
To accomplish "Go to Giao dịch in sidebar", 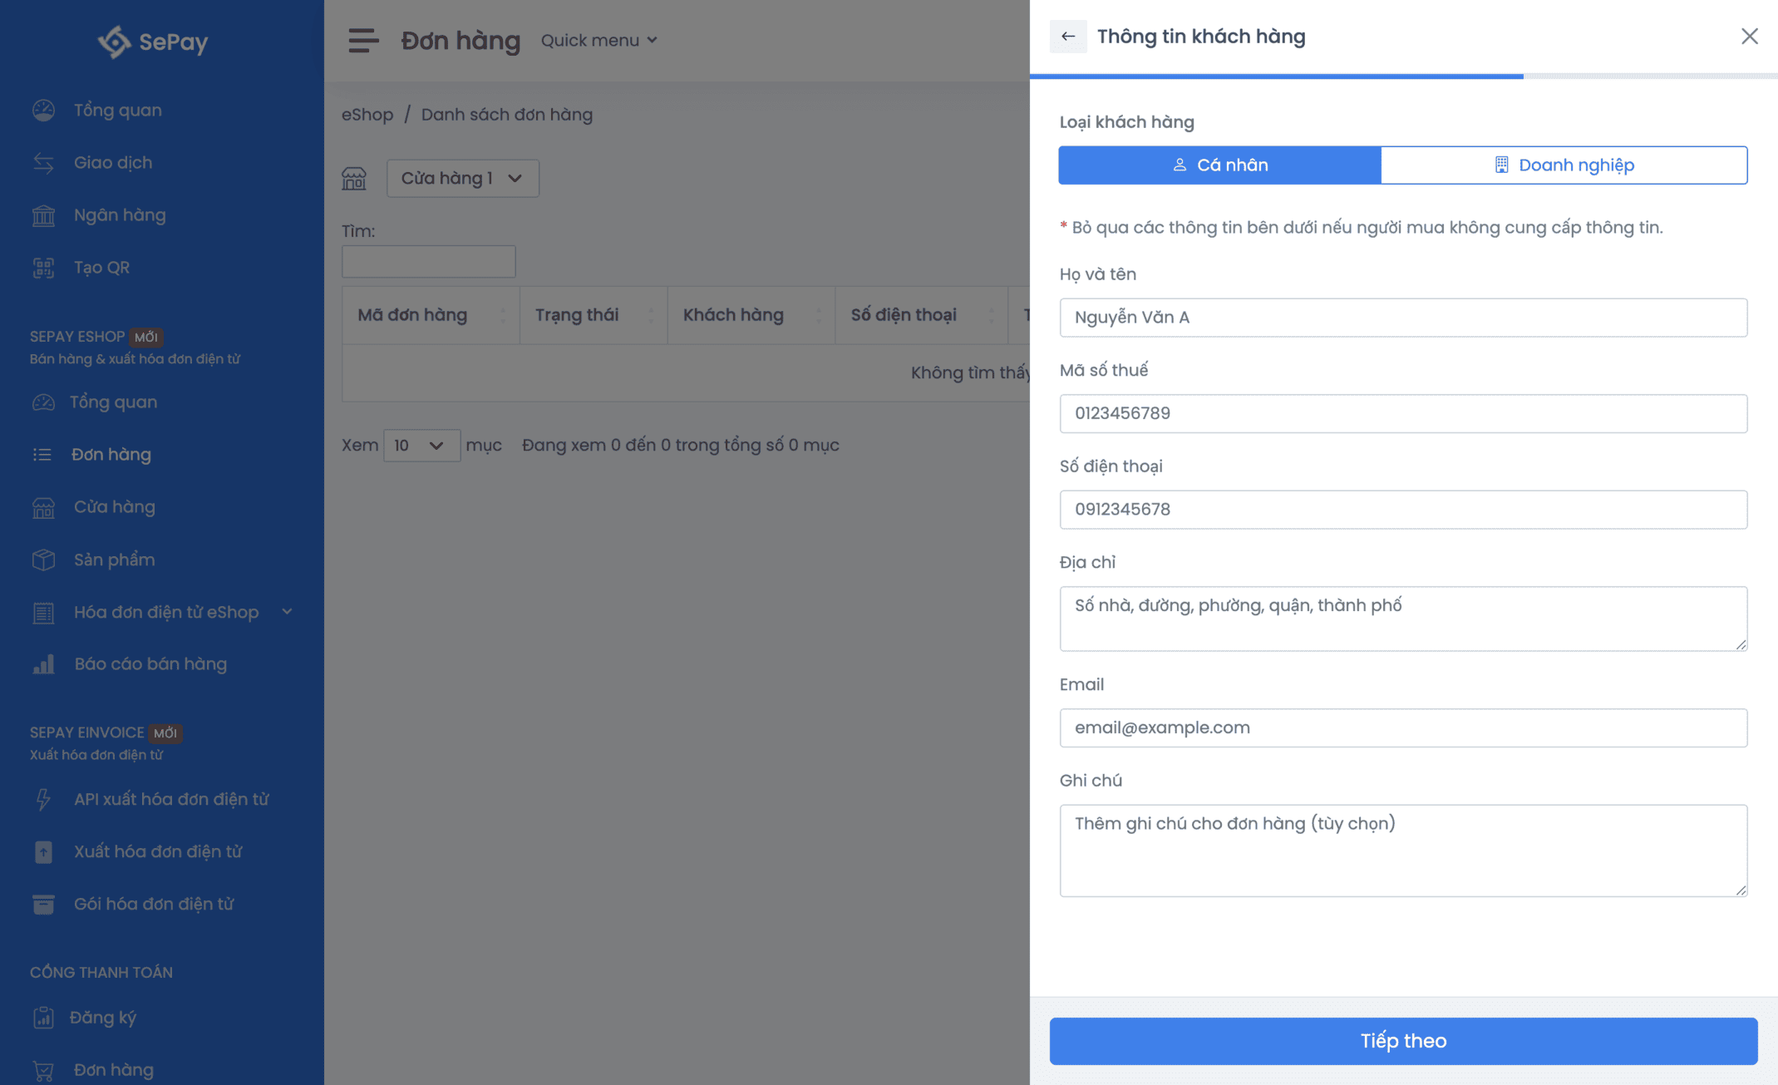I will point(113,163).
